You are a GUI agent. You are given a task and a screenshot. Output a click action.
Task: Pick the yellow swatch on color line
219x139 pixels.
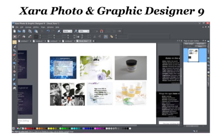click(x=51, y=128)
